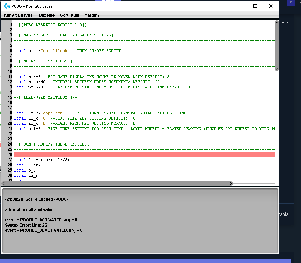Click the Syntax Error: Line: 26 message
Image resolution: width=301 pixels, height=263 pixels.
pos(26,225)
